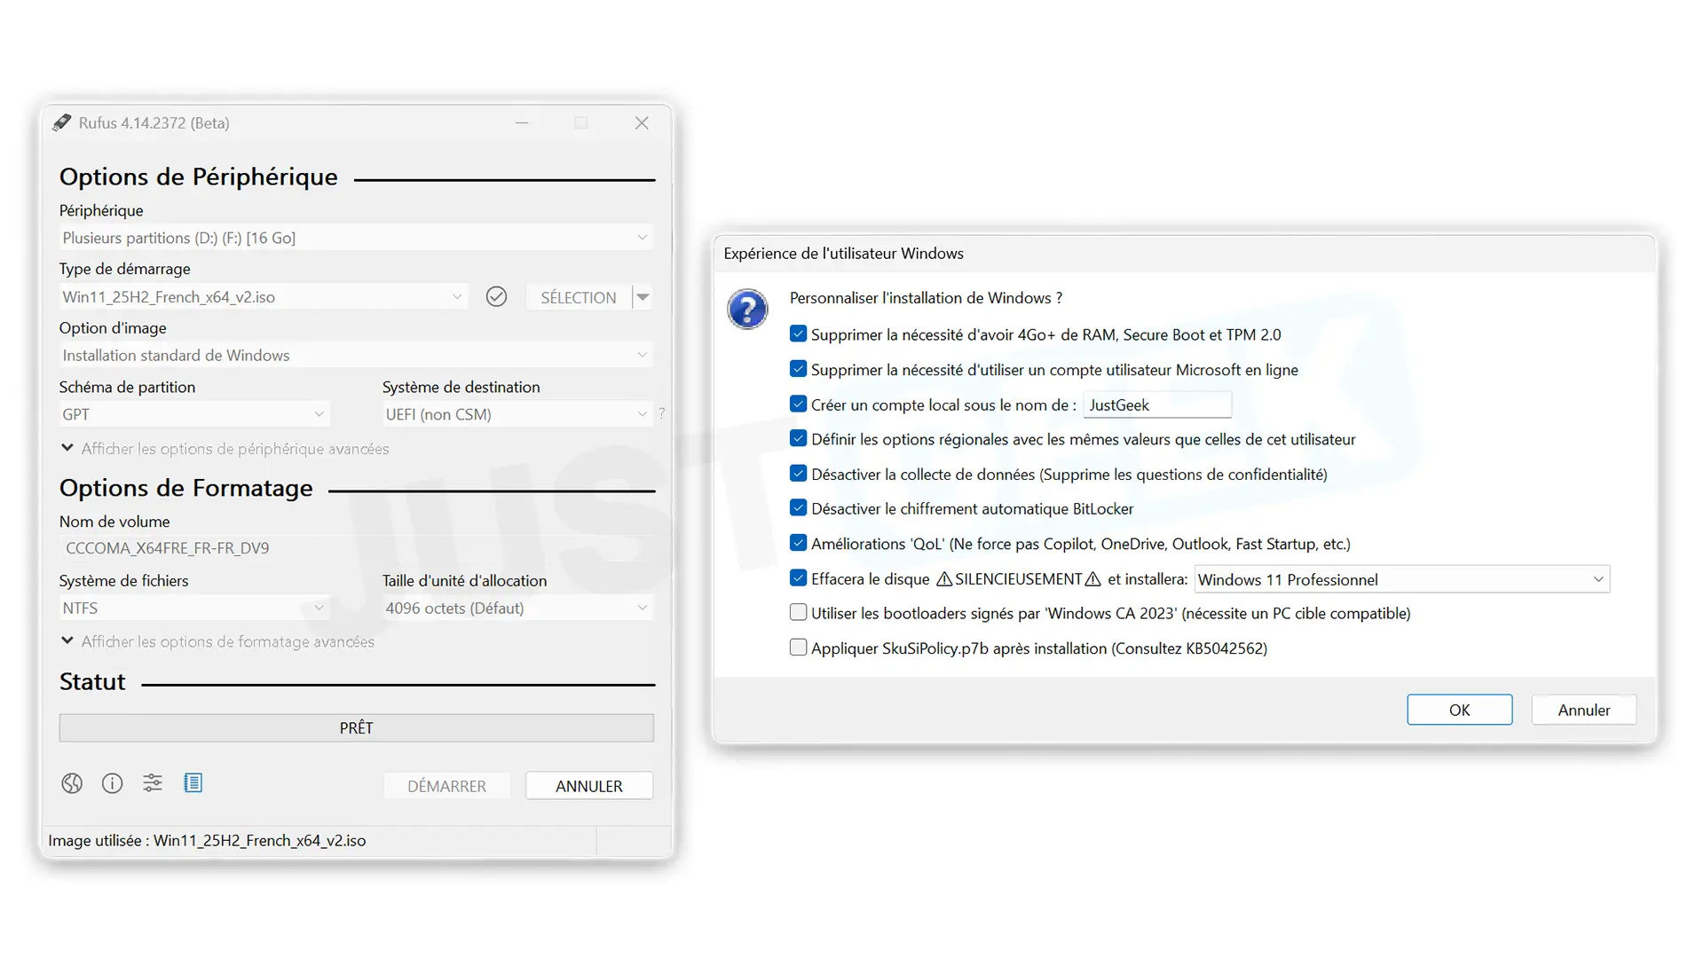
Task: Click the DÉMARRER button
Action: point(446,786)
